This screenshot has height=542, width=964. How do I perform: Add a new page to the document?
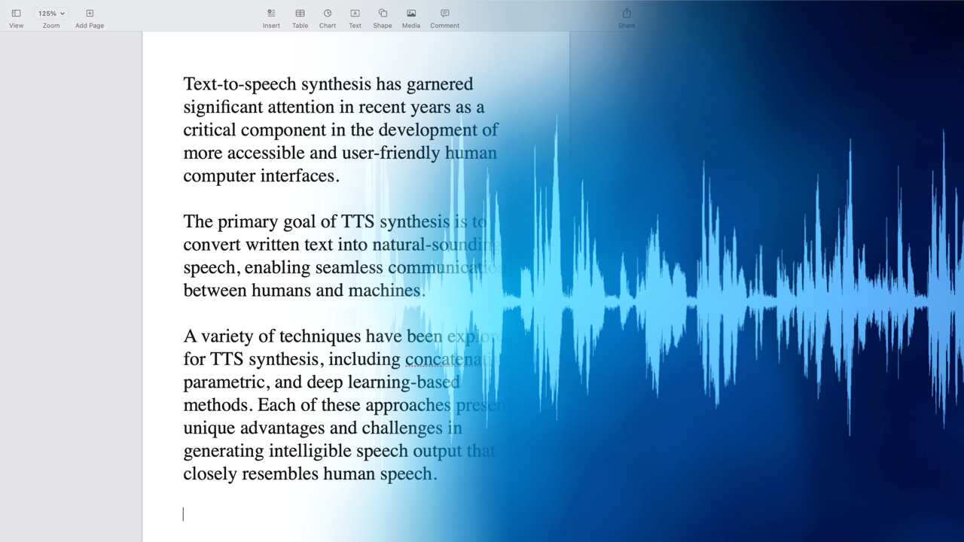click(89, 17)
